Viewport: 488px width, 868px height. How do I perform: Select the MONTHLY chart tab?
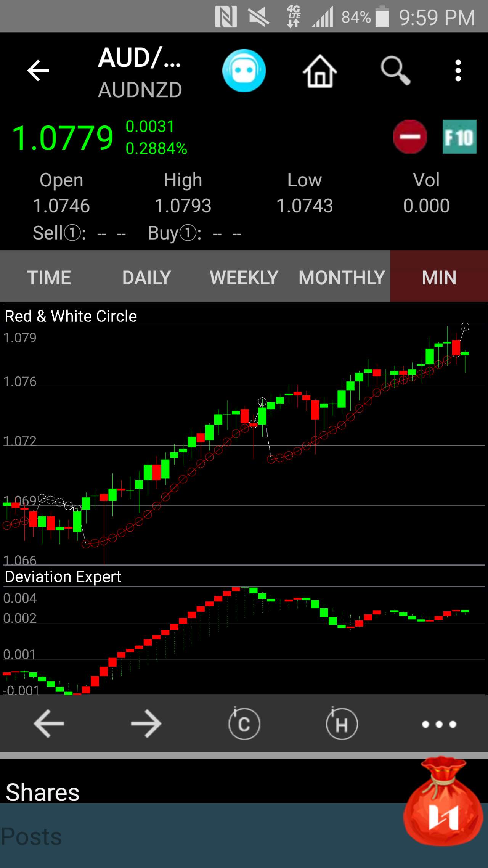(x=342, y=277)
